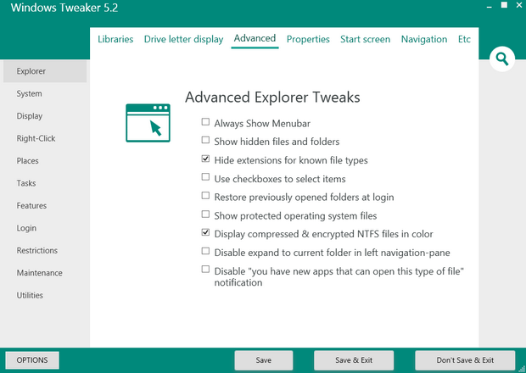The height and width of the screenshot is (373, 526).
Task: Go to the Properties tab
Action: point(308,39)
